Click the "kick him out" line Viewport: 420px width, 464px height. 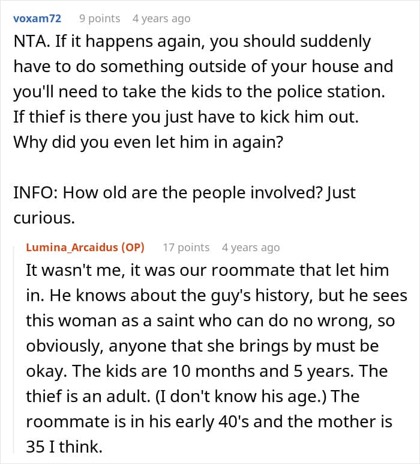pos(186,117)
